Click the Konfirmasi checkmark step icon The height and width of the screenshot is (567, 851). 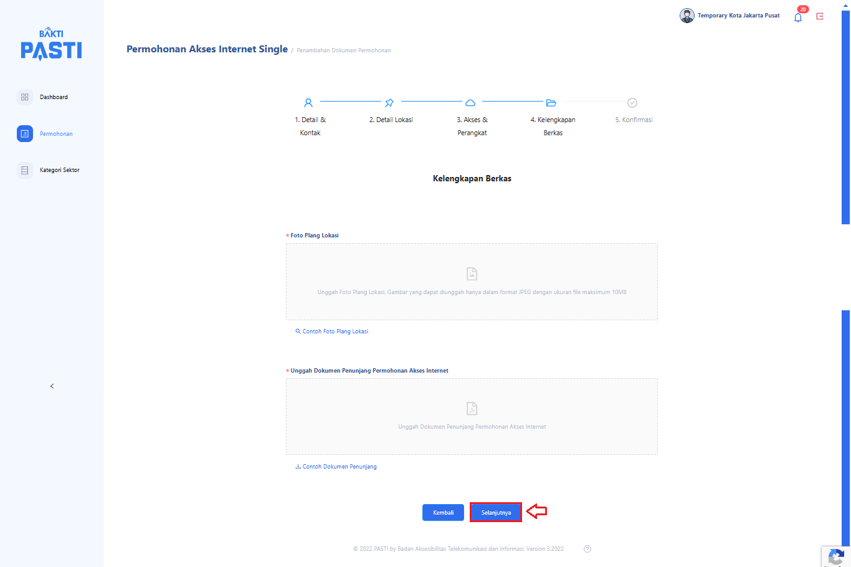[632, 103]
